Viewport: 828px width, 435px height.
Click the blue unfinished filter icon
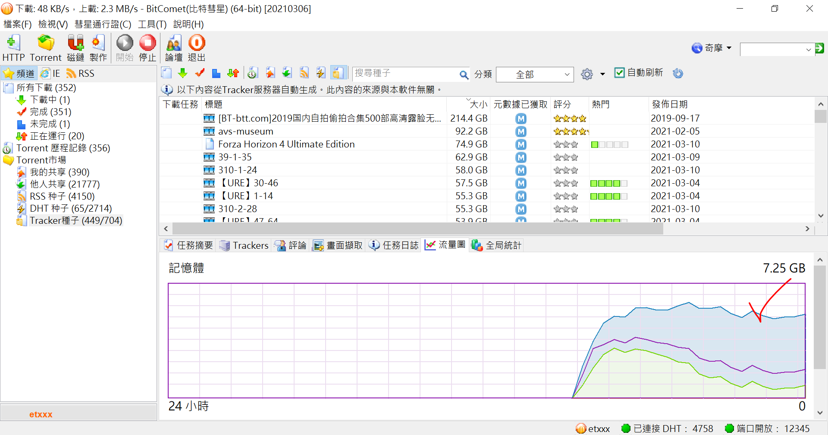[216, 73]
